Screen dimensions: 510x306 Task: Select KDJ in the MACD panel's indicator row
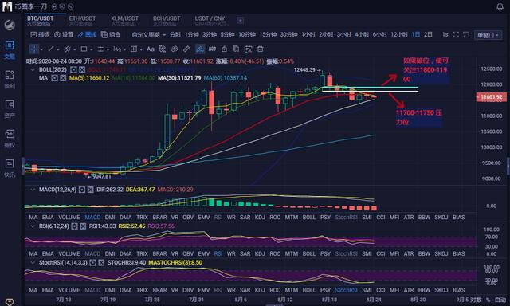click(x=260, y=218)
